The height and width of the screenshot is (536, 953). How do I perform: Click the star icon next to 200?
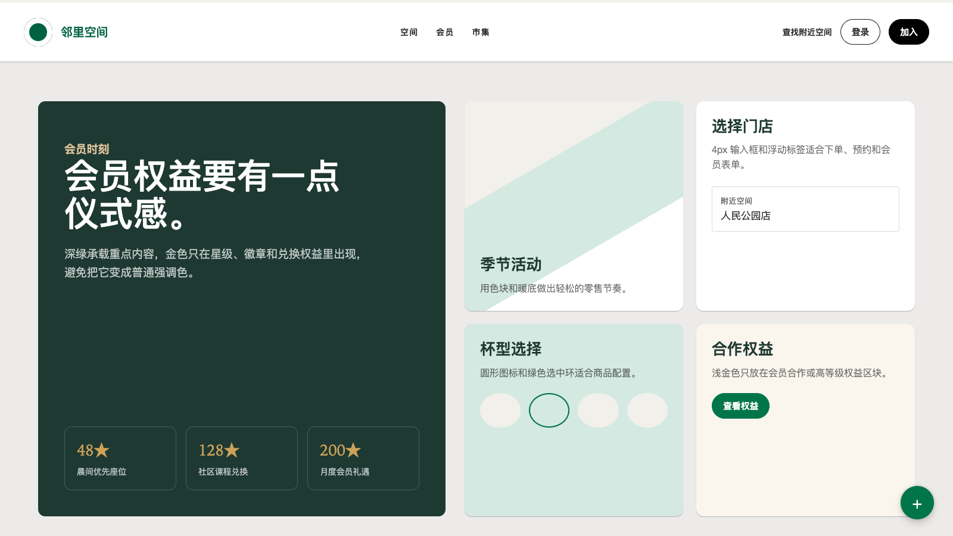click(353, 450)
